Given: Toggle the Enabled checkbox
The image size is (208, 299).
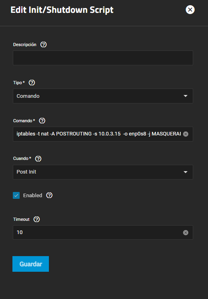Looking at the screenshot, I should [16, 196].
